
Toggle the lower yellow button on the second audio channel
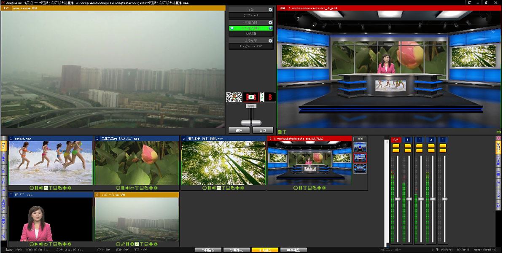(x=408, y=150)
